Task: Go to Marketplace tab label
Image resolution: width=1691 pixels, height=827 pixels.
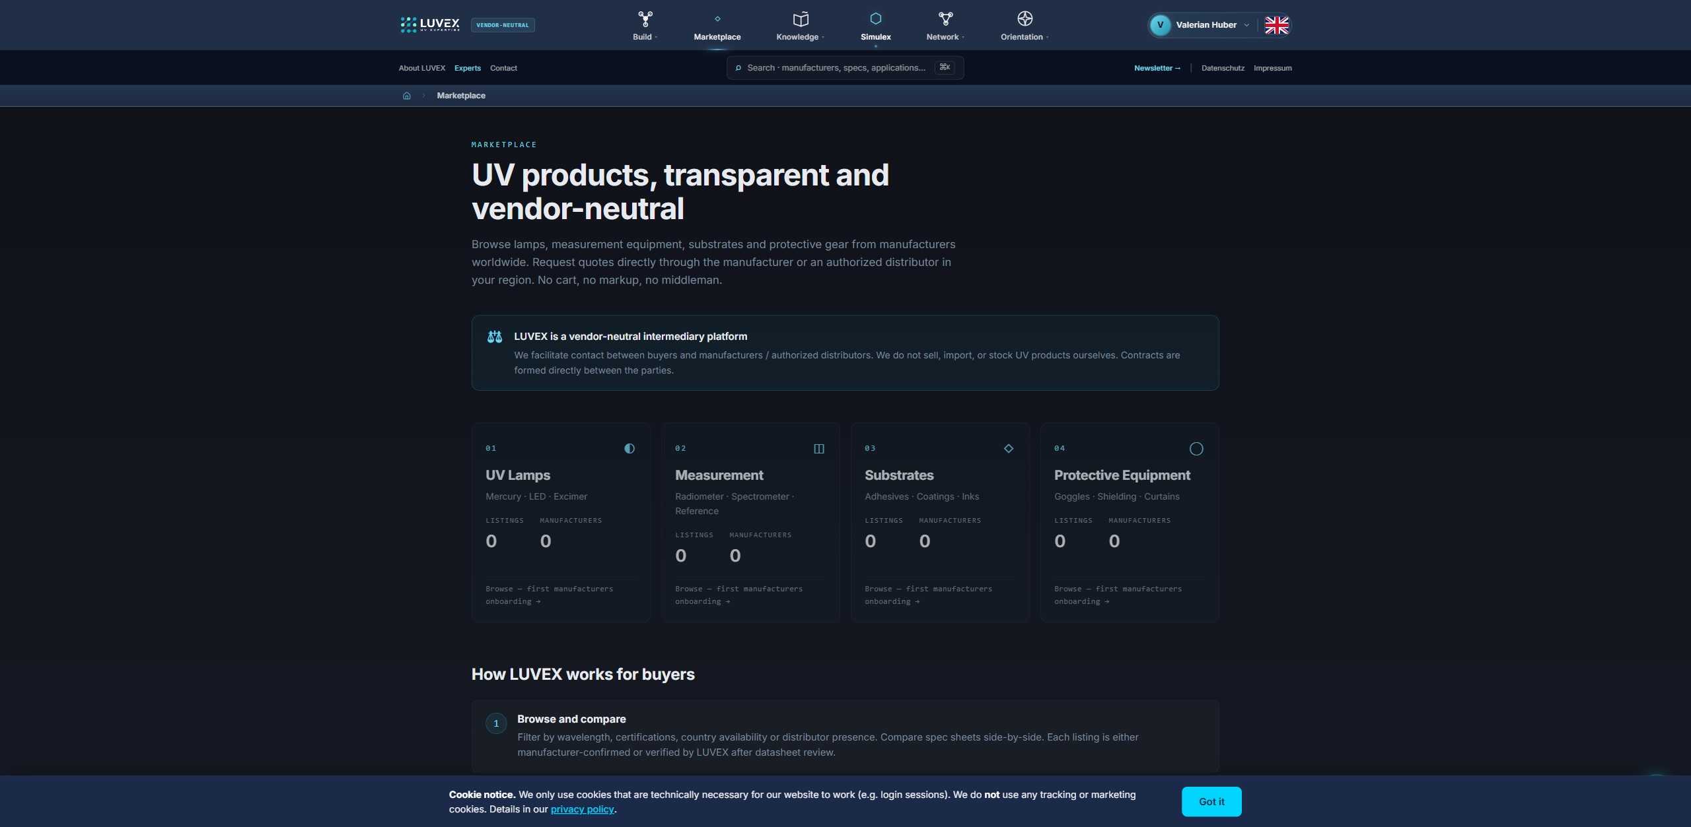Action: [717, 37]
